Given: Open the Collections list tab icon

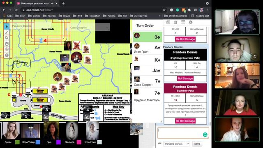Looking at the screenshot, I should pyautogui.click(x=183, y=22).
